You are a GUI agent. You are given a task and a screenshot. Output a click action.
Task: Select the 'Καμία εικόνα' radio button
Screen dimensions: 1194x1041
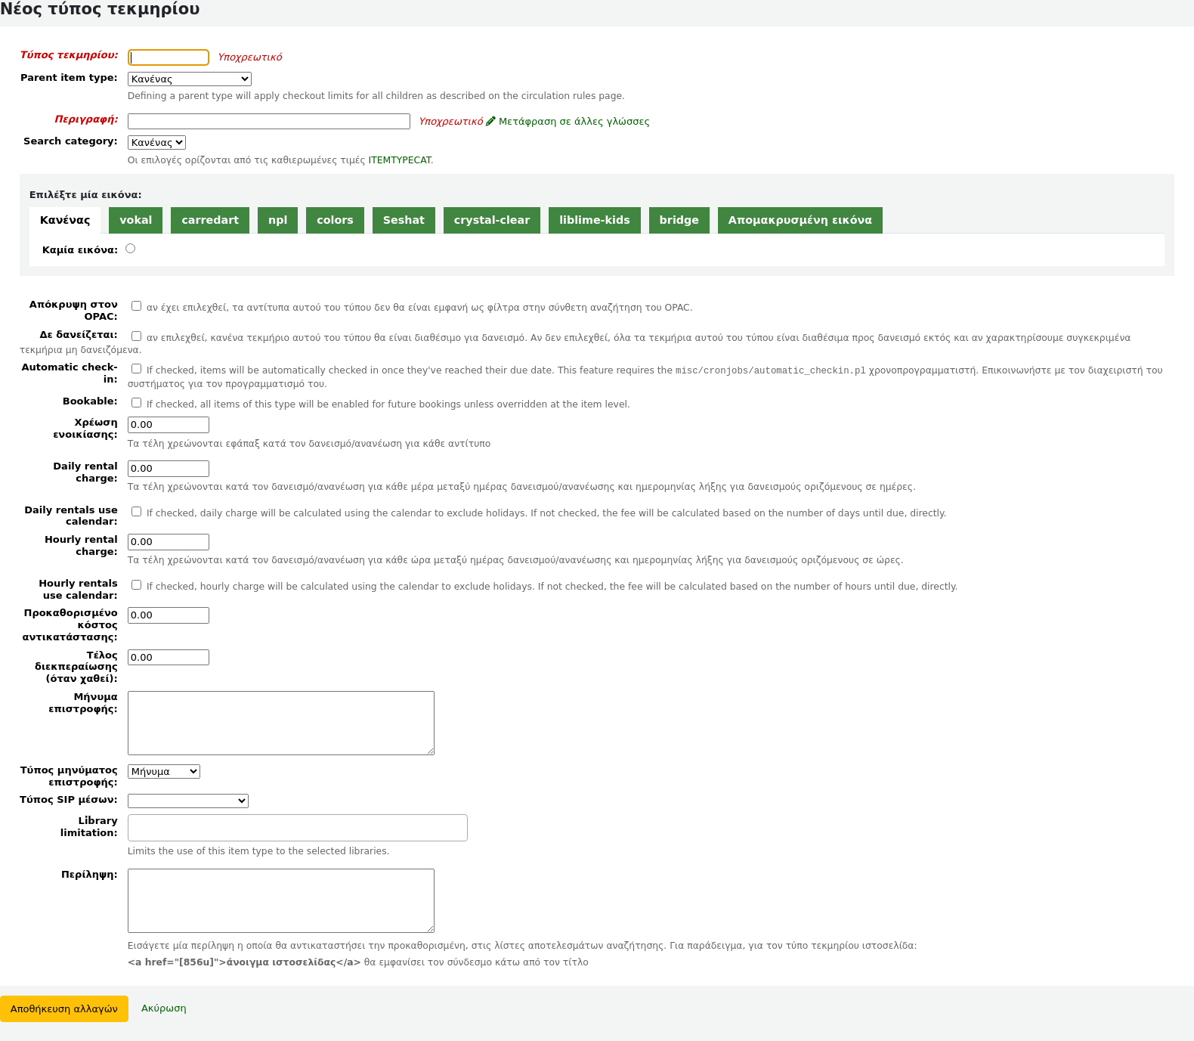click(x=131, y=249)
